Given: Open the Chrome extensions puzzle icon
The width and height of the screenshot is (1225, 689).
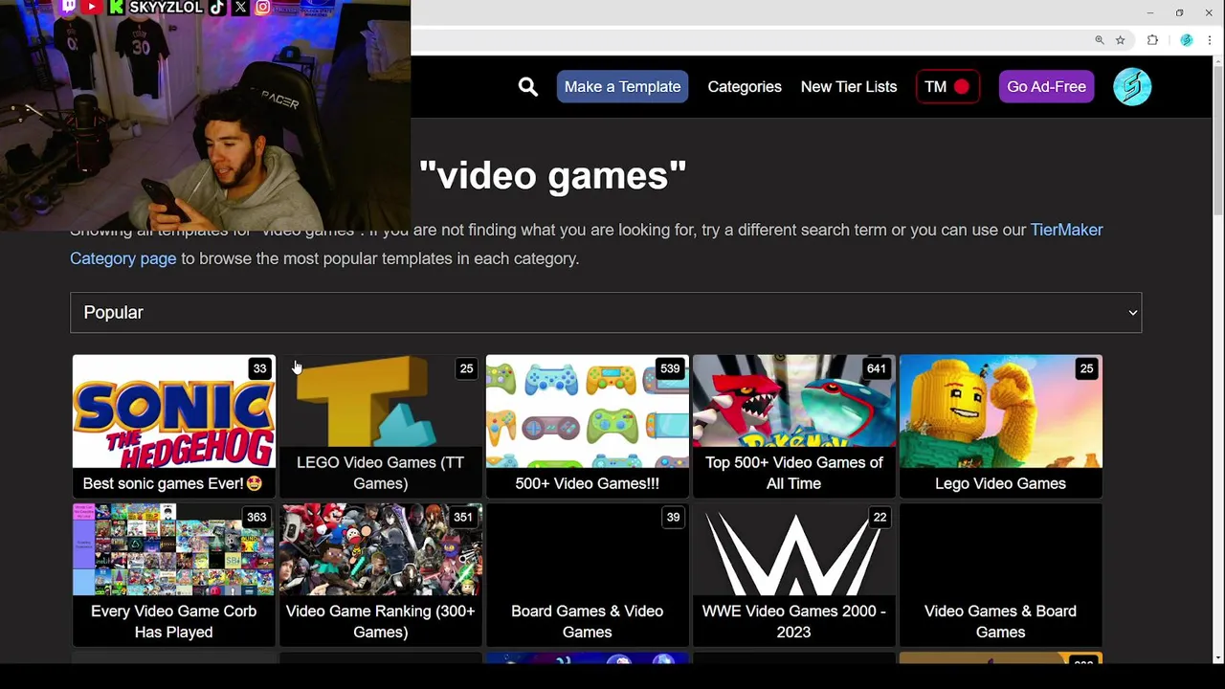Looking at the screenshot, I should click(1152, 40).
